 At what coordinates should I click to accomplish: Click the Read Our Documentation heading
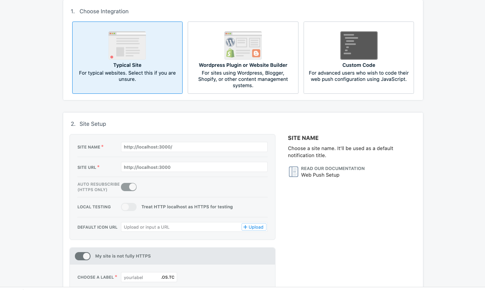[x=333, y=168]
